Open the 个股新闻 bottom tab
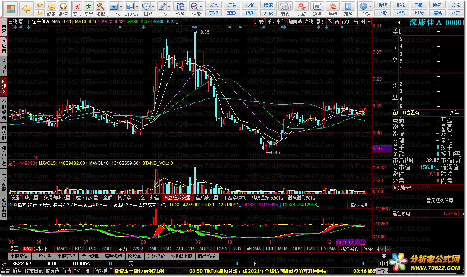The height and width of the screenshot is (277, 467). 19,256
